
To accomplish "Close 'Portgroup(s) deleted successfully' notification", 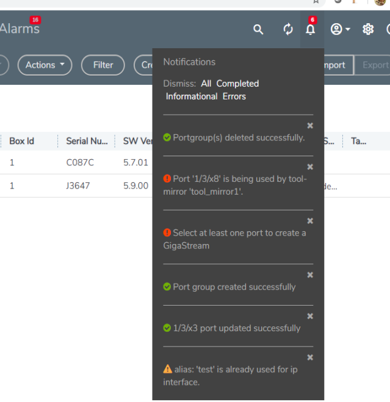I will [x=310, y=126].
